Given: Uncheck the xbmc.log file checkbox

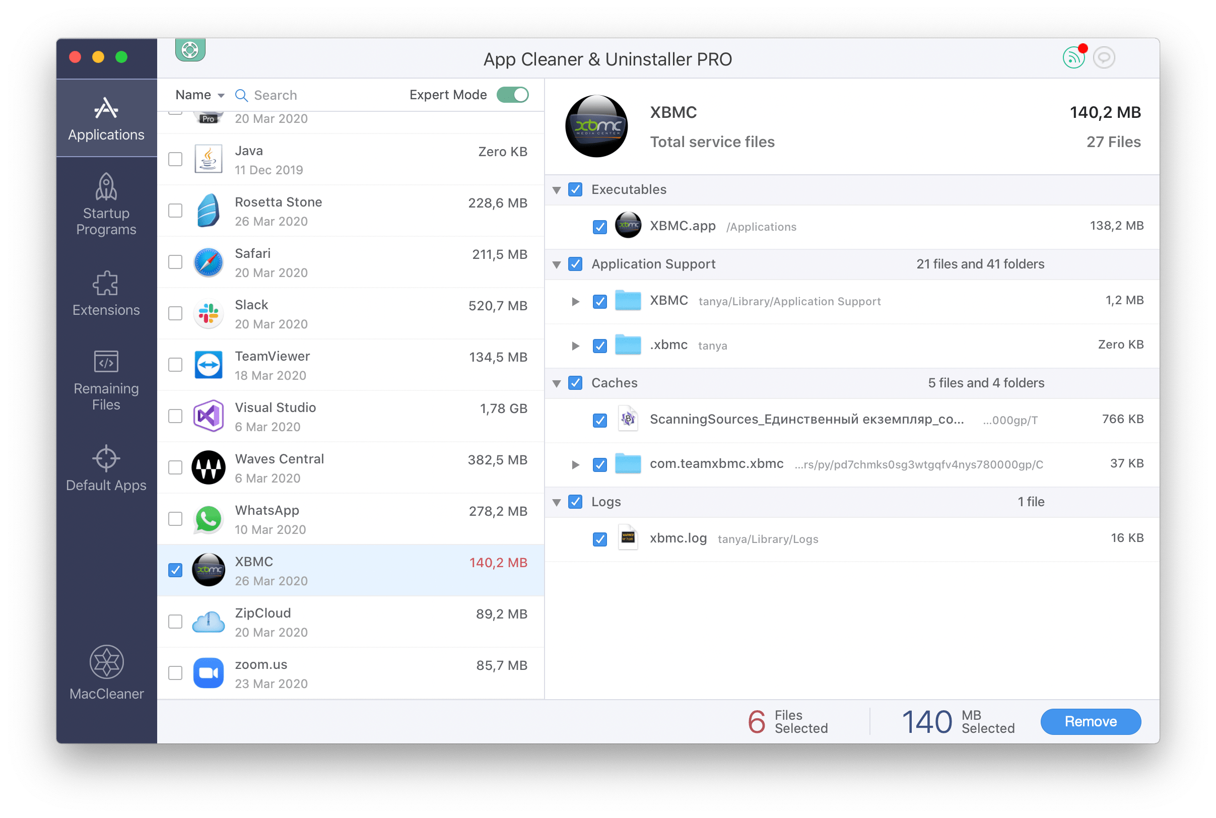Looking at the screenshot, I should coord(599,539).
